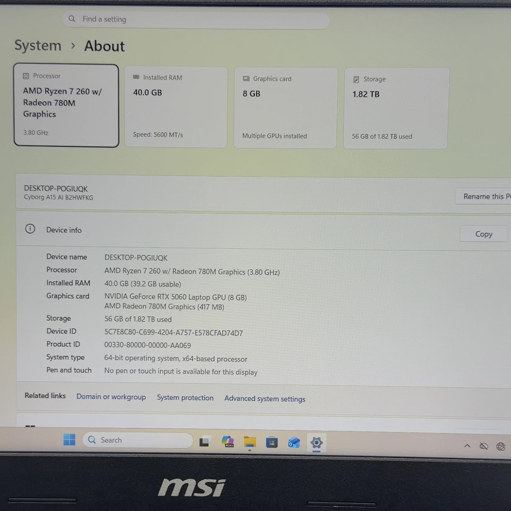Open Advanced system settings link
Image resolution: width=511 pixels, height=511 pixels.
(265, 399)
